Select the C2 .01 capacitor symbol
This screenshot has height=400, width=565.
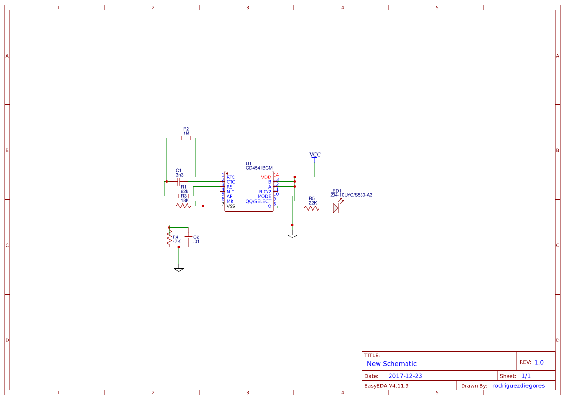tap(188, 237)
